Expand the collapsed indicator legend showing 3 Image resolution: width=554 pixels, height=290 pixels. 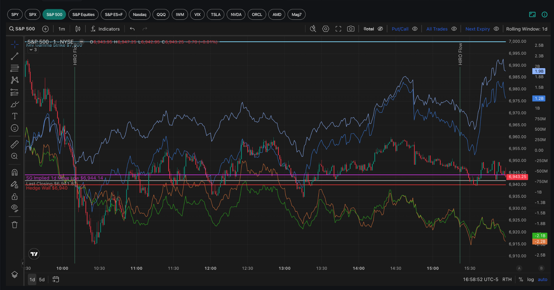click(x=33, y=50)
